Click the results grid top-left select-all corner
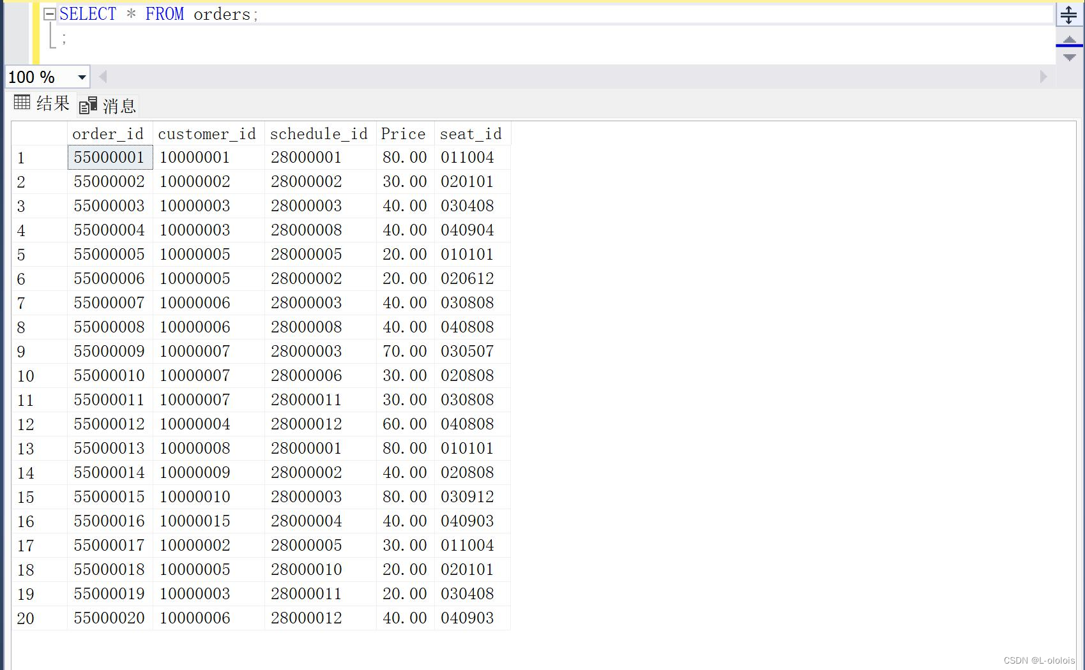1085x670 pixels. 39,133
